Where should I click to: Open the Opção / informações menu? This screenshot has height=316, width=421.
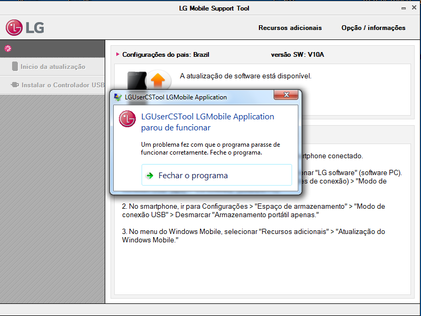373,28
